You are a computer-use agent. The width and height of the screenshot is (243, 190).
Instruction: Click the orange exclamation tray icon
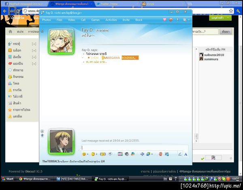coord(228,179)
